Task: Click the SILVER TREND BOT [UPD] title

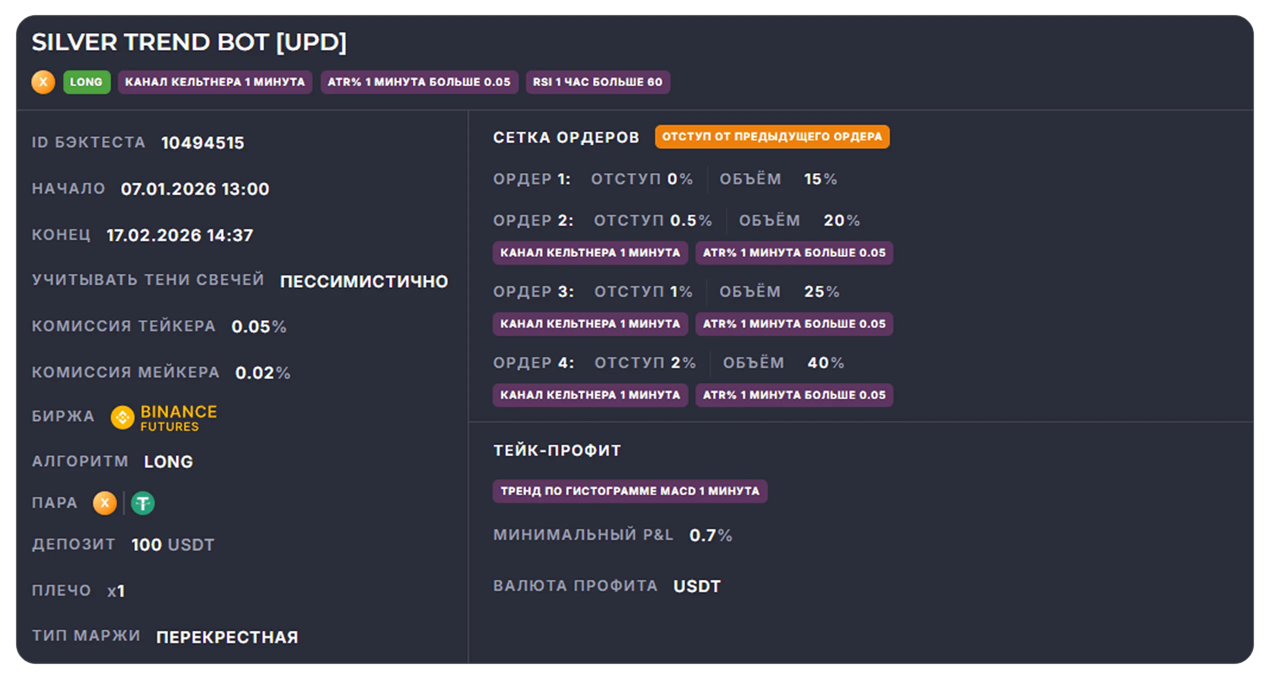Action: [x=189, y=42]
